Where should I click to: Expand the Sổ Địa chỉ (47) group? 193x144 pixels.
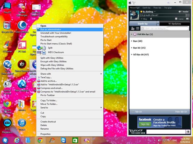click(132, 55)
